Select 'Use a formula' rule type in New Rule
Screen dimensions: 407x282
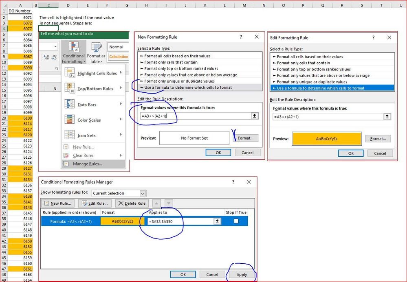tap(200, 87)
